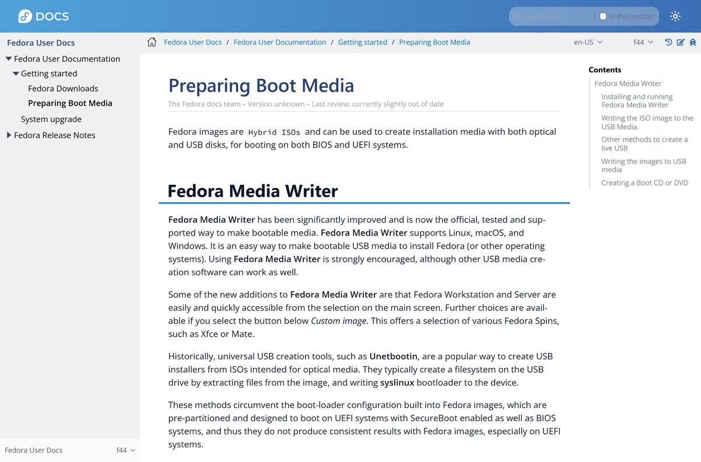Open Fedora Downloads in sidebar
701x462 pixels.
click(x=63, y=89)
